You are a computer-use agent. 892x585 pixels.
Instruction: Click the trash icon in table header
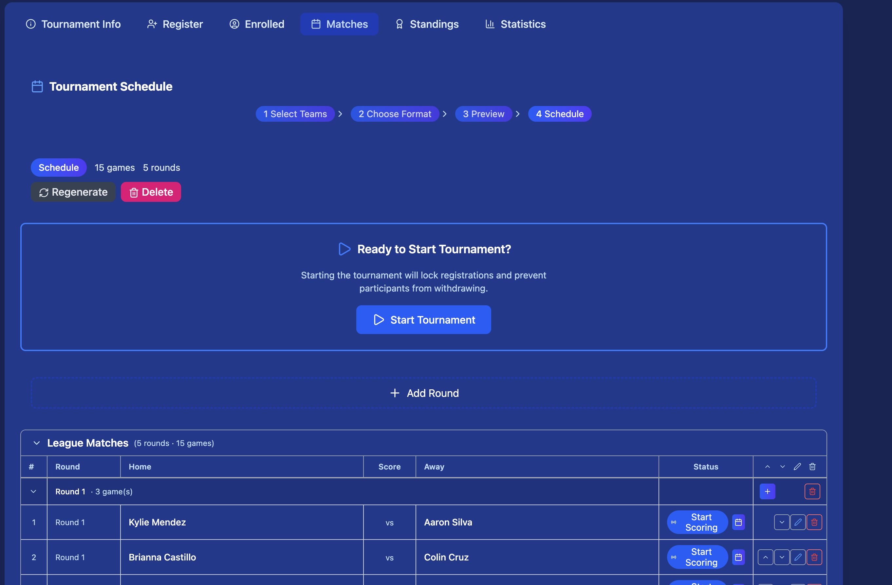tap(812, 467)
